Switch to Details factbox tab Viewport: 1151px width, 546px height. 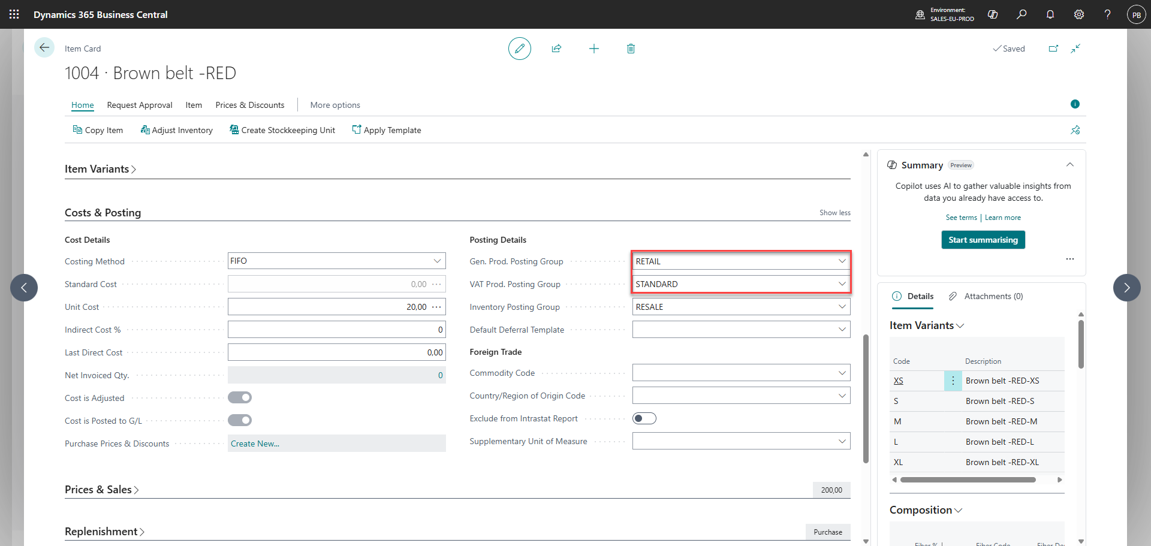pos(913,296)
